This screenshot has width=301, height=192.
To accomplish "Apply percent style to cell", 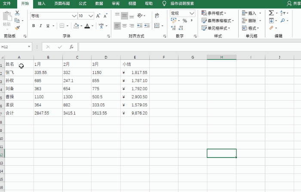I will point(184,21).
